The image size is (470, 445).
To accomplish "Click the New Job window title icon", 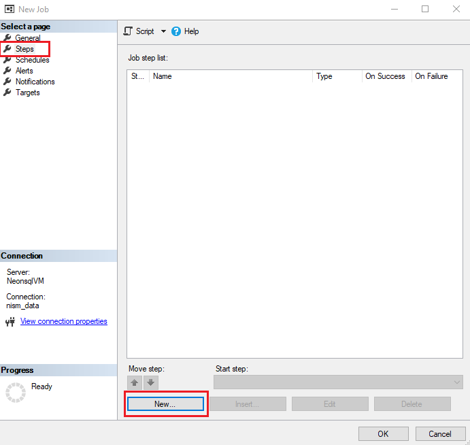I will point(10,9).
